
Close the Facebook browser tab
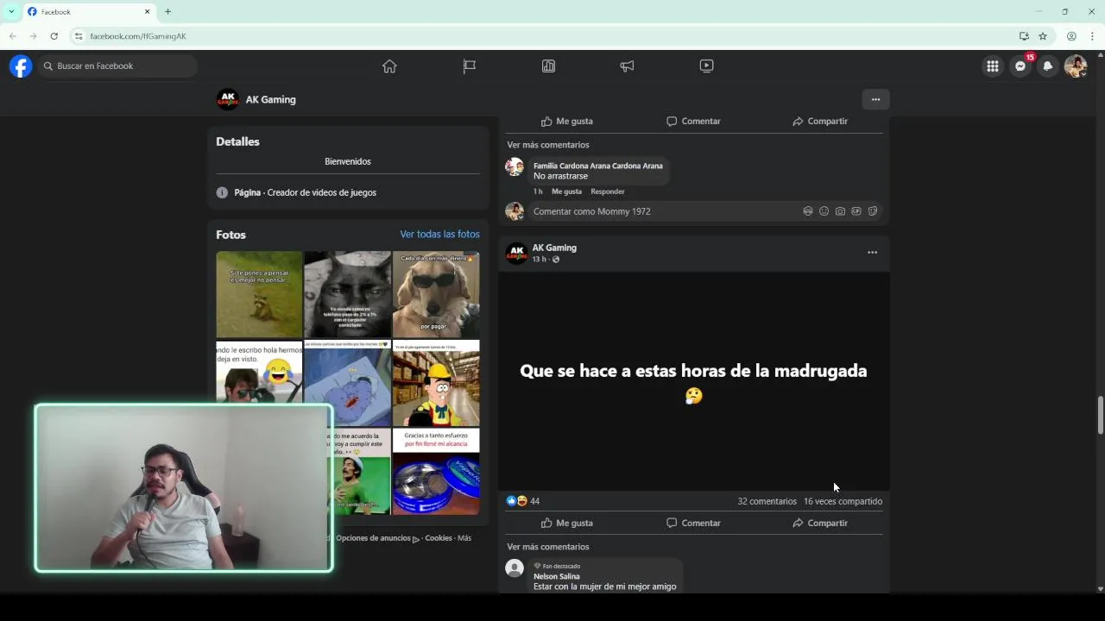[x=147, y=12]
